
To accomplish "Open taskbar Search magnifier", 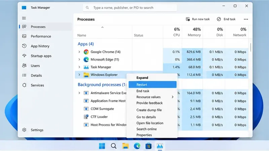I will click(114, 146).
